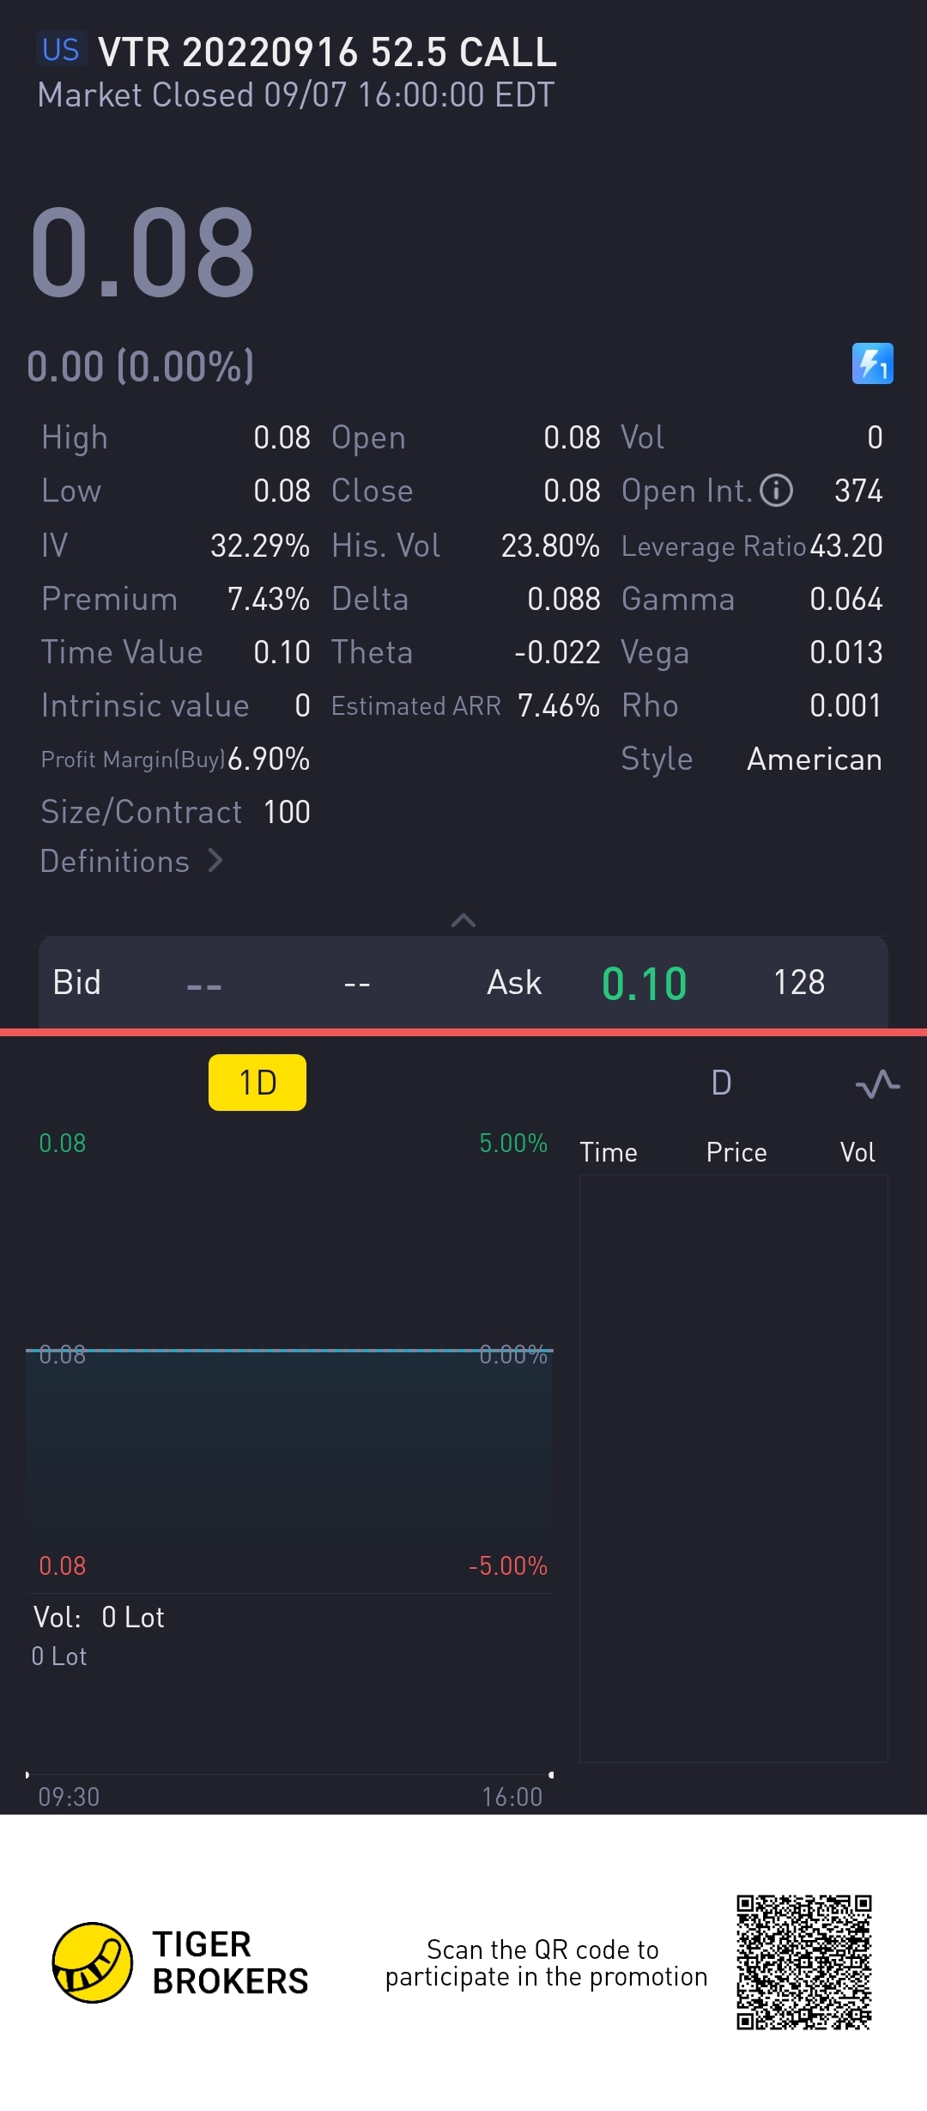This screenshot has width=927, height=2111.
Task: Open the Open Int. info icon
Action: 776,491
